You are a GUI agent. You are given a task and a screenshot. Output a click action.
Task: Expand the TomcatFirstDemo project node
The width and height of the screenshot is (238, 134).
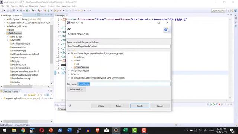click(x=69, y=78)
